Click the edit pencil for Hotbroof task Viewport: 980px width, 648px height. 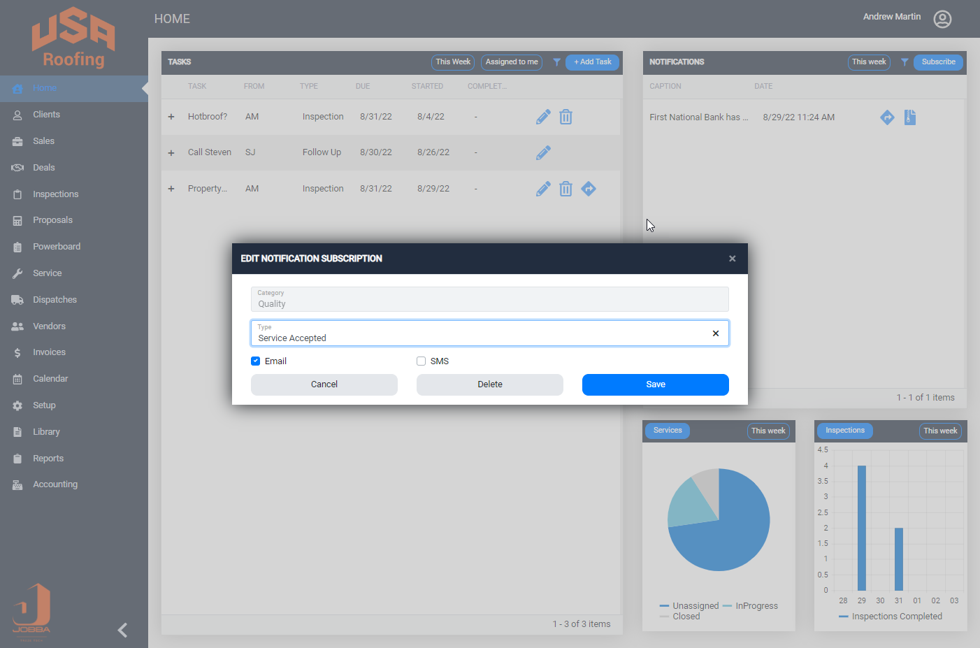(x=543, y=117)
